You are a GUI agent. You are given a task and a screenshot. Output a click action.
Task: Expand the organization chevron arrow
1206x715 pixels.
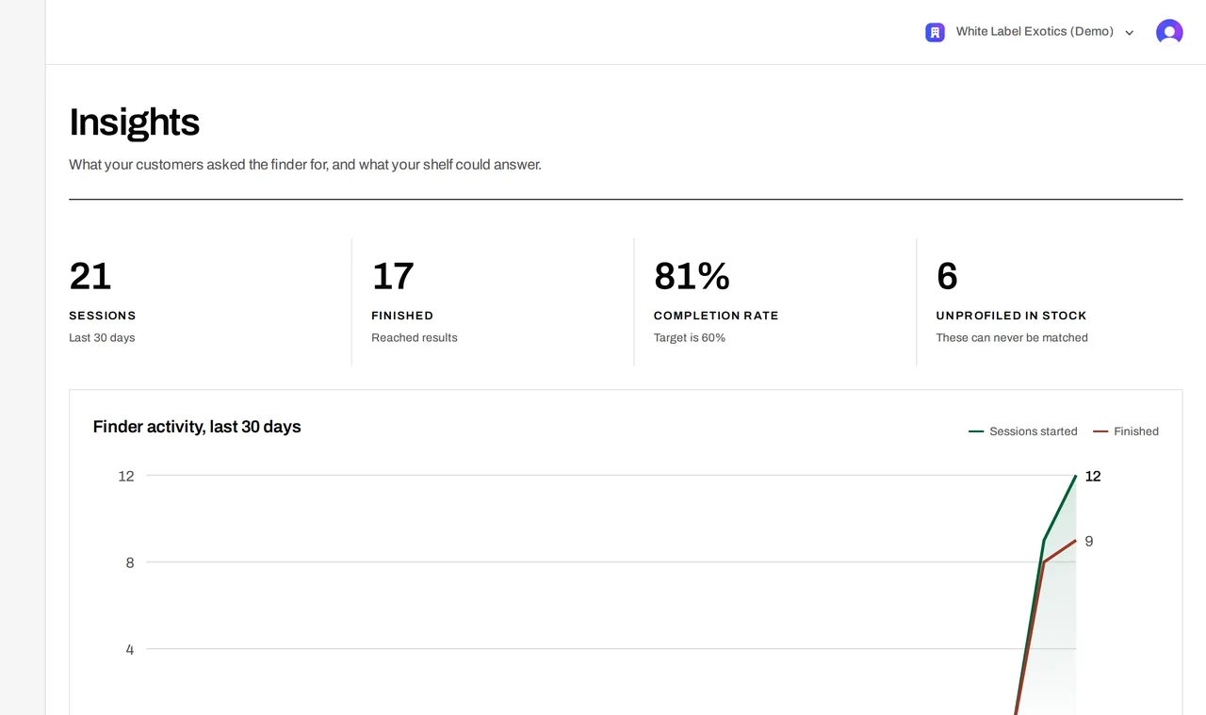point(1130,33)
